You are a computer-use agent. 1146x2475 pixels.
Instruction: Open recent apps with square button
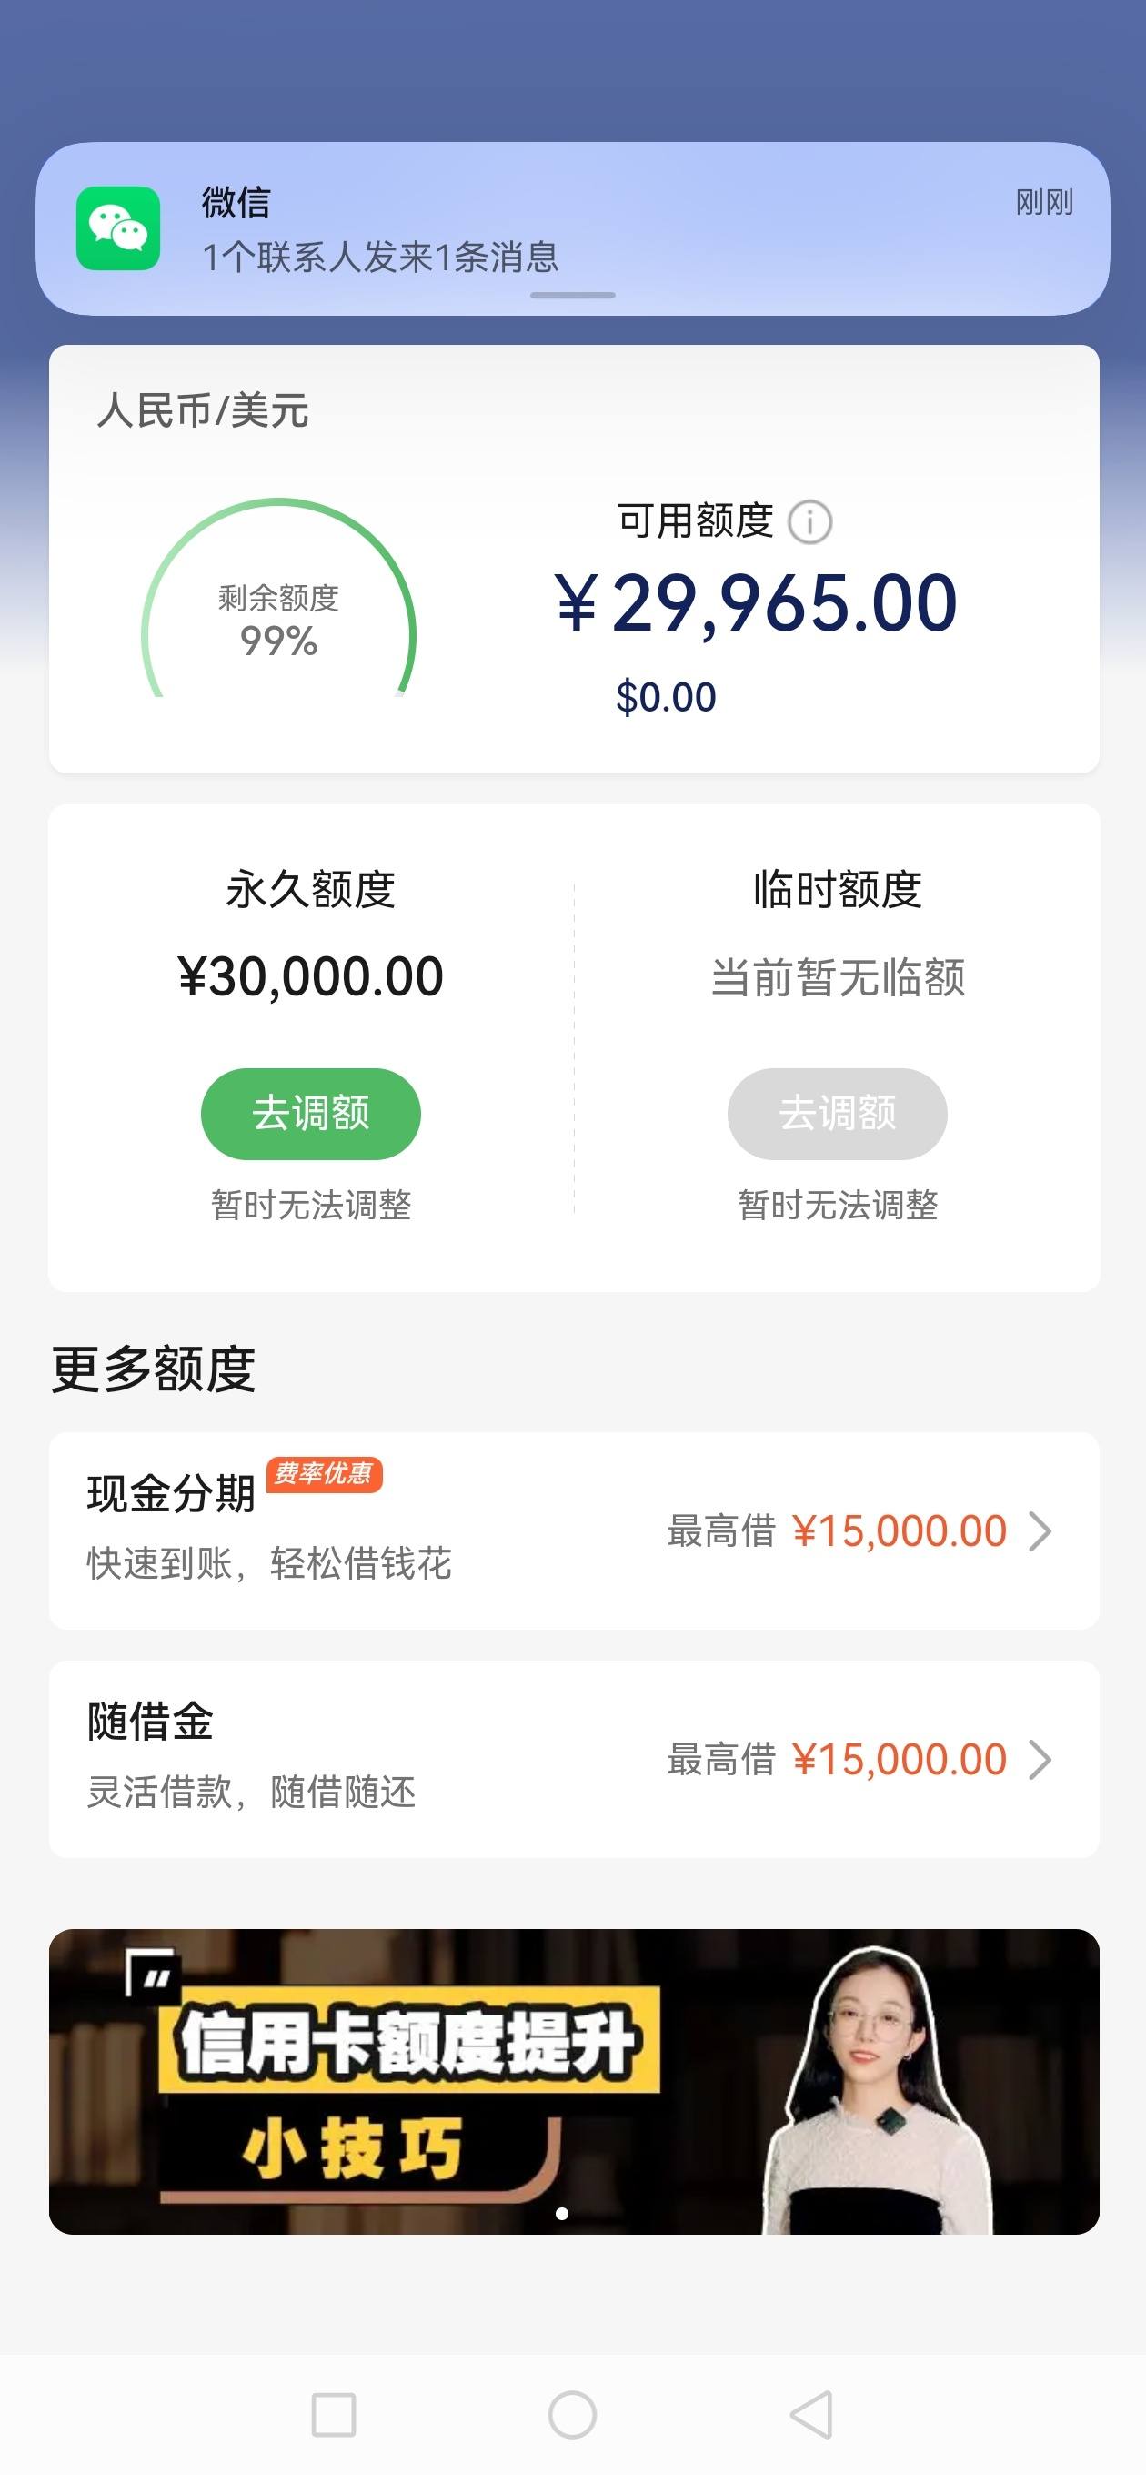(x=335, y=2414)
